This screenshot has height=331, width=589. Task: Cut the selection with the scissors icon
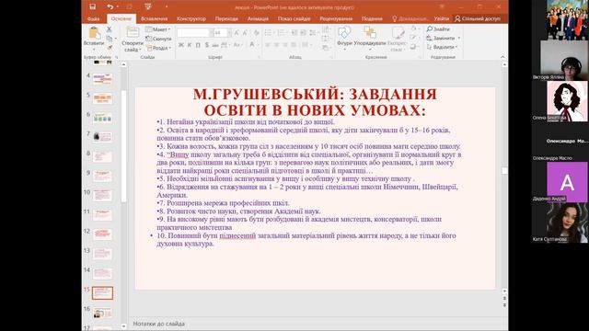tap(110, 29)
